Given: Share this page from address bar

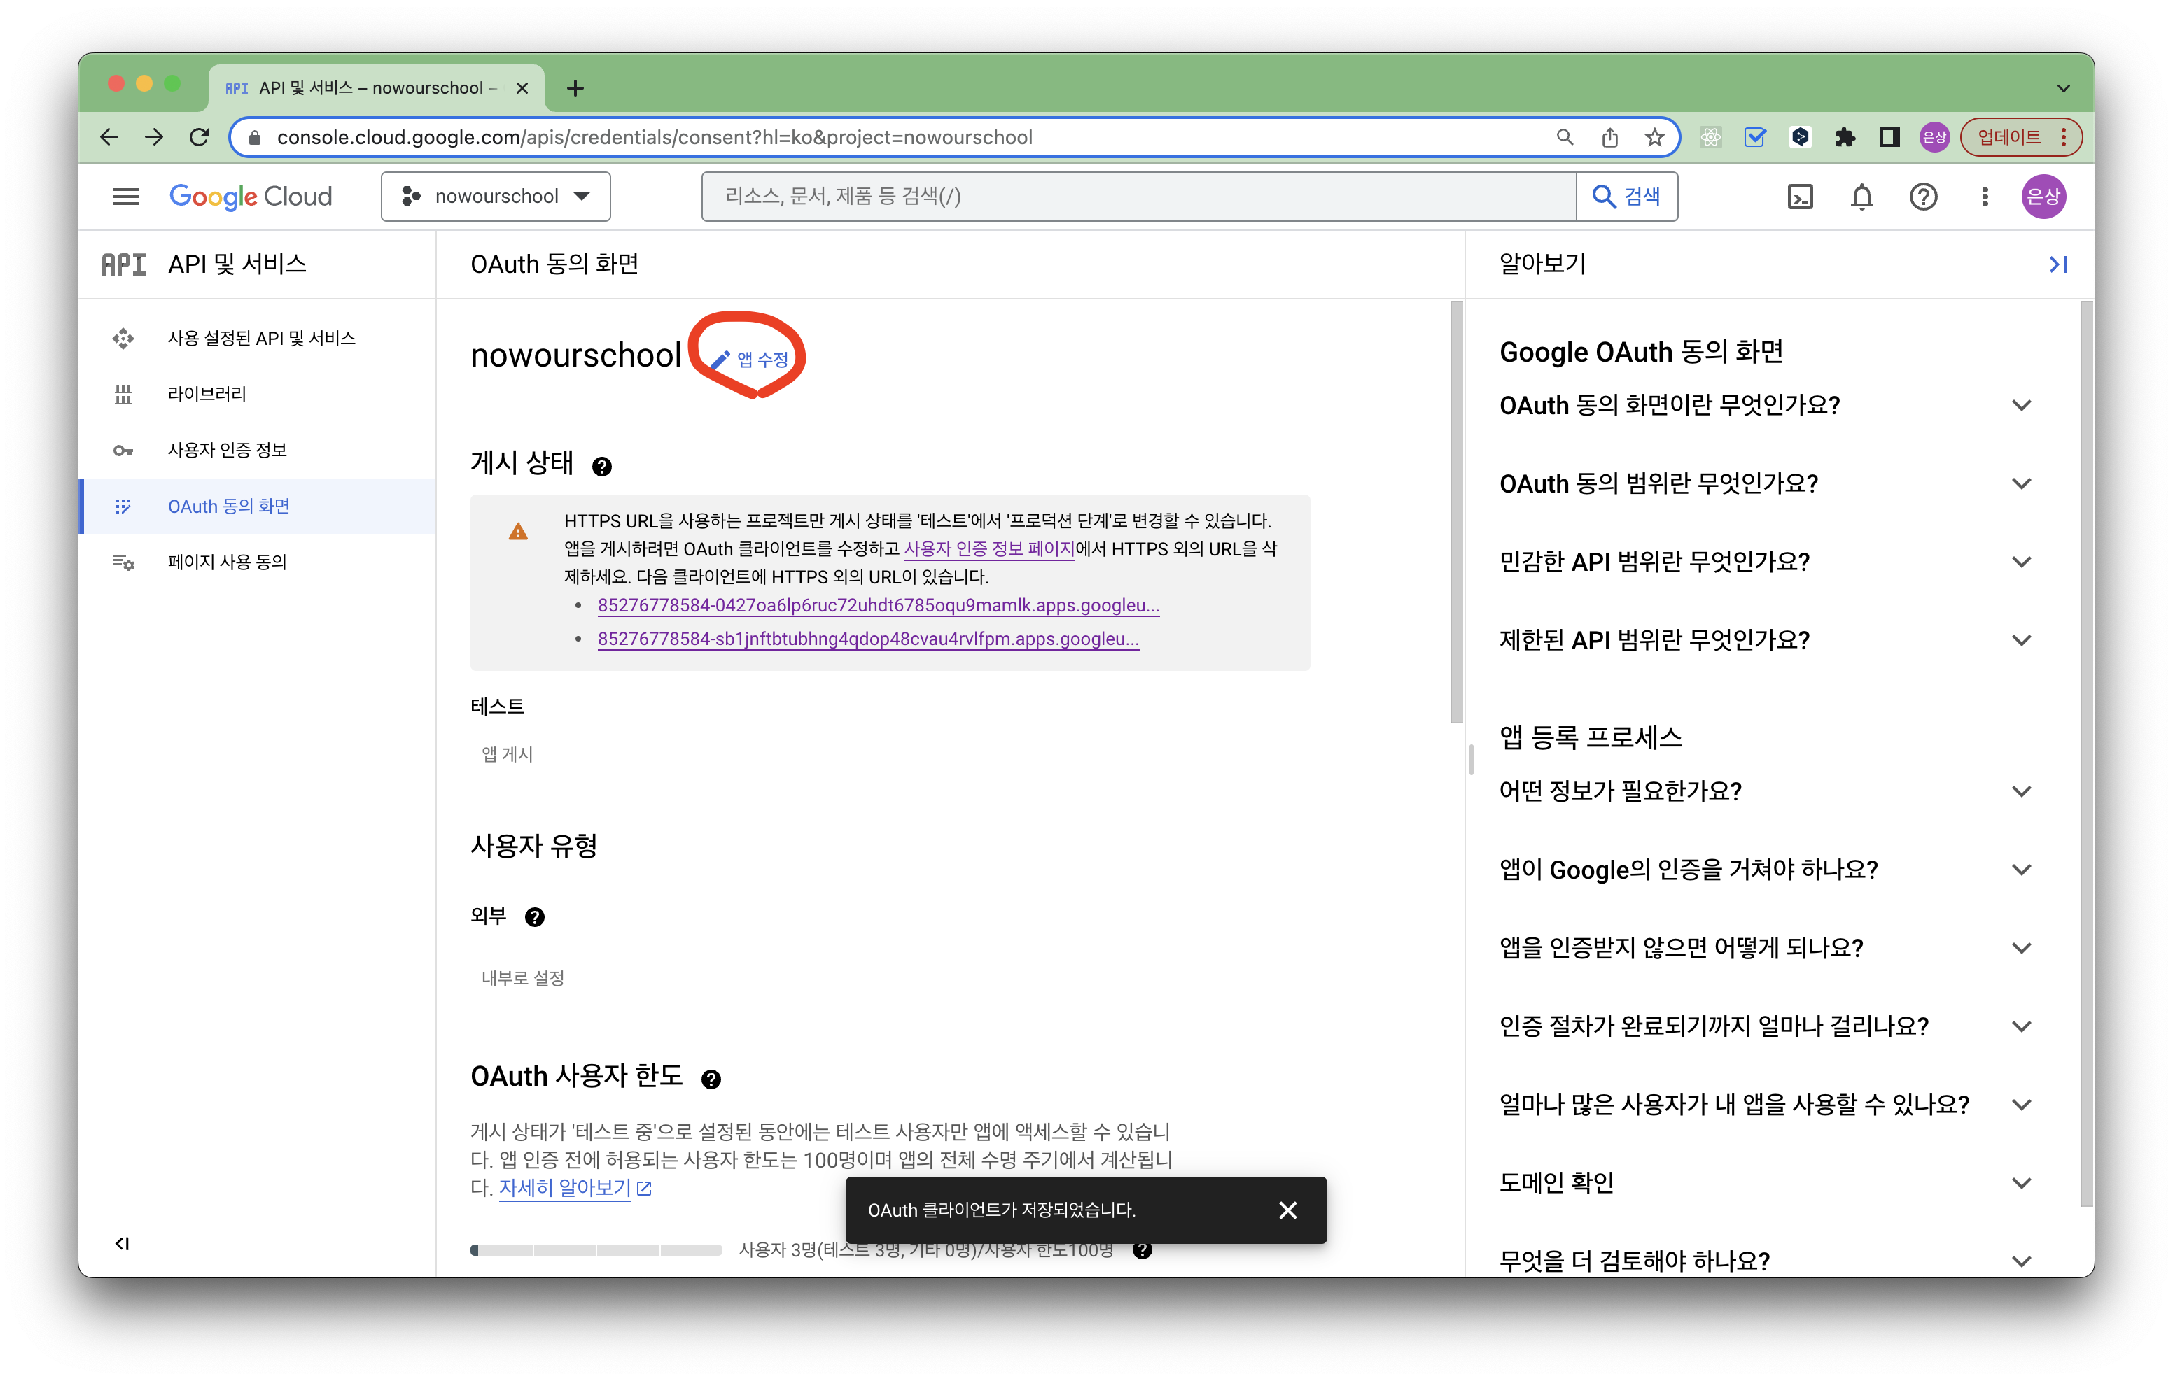Looking at the screenshot, I should pos(1610,137).
